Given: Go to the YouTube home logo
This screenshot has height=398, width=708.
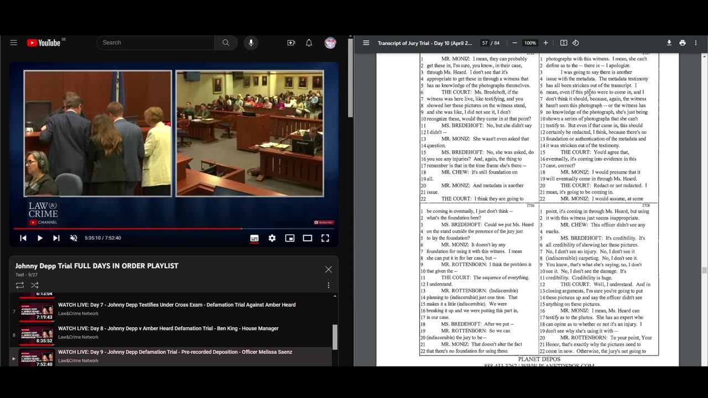Looking at the screenshot, I should 43,43.
